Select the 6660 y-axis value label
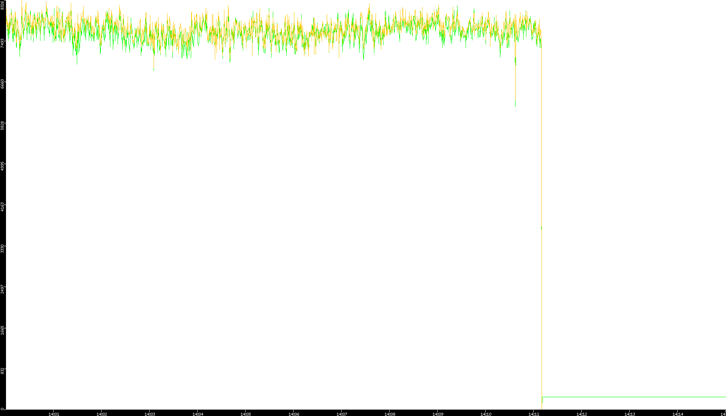 (3, 84)
